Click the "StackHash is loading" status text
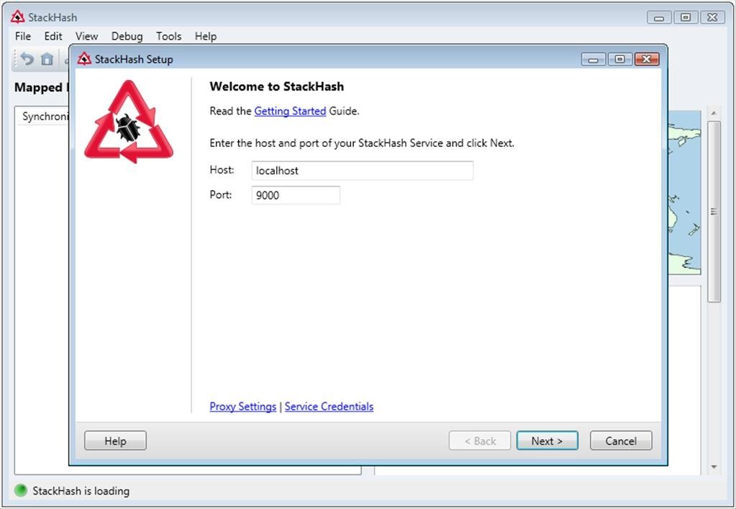The image size is (736, 509). tap(81, 491)
